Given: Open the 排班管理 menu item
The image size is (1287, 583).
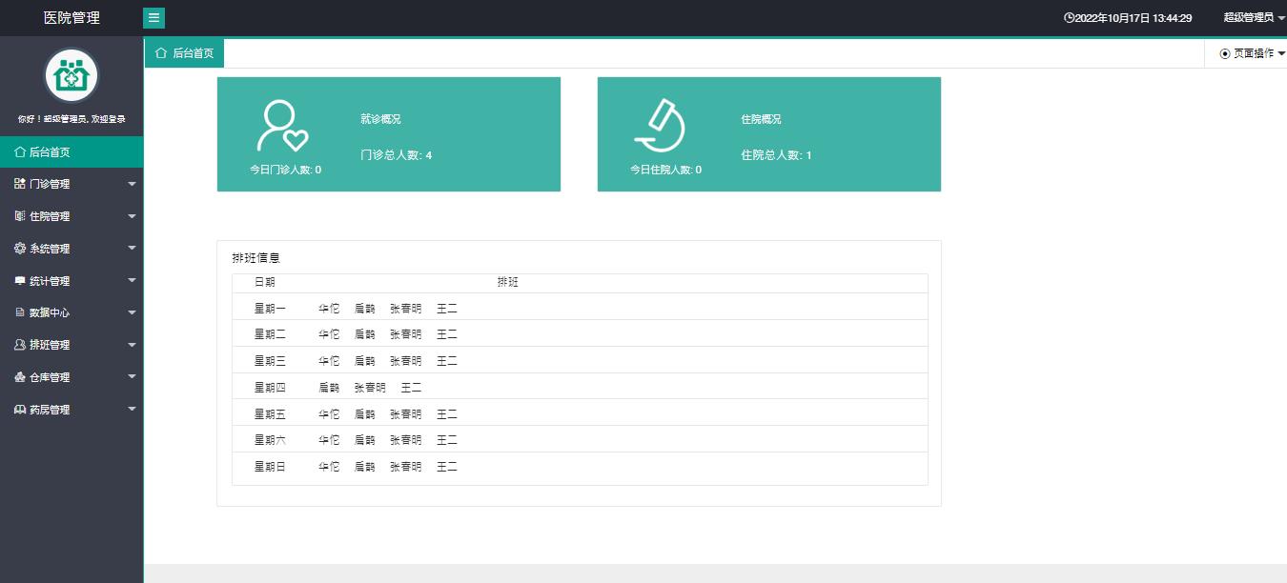Looking at the screenshot, I should pos(71,345).
